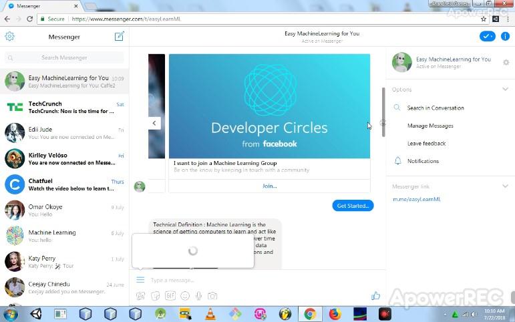The image size is (515, 322).
Task: Collapse the Options section
Action: click(505, 89)
